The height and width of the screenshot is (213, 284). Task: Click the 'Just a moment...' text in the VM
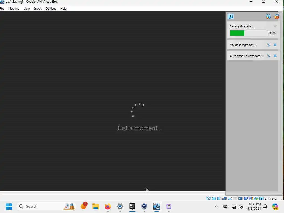coord(139,128)
